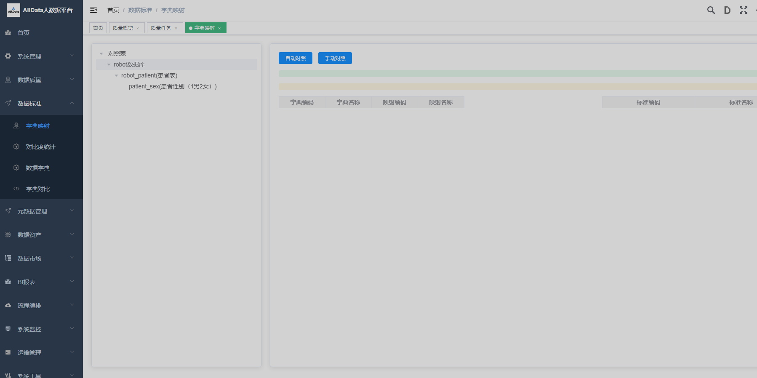Collapse the robot数据库 tree node
This screenshot has width=757, height=378.
[109, 65]
